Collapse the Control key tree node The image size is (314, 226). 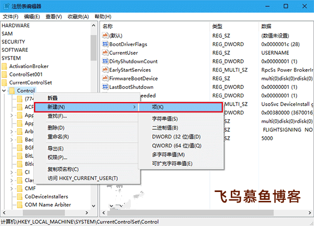[4, 91]
